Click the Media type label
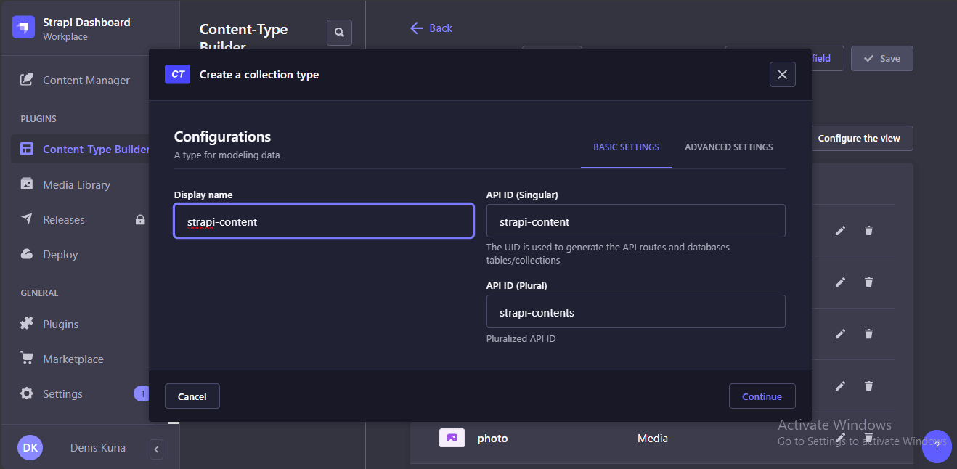957x469 pixels. point(653,439)
